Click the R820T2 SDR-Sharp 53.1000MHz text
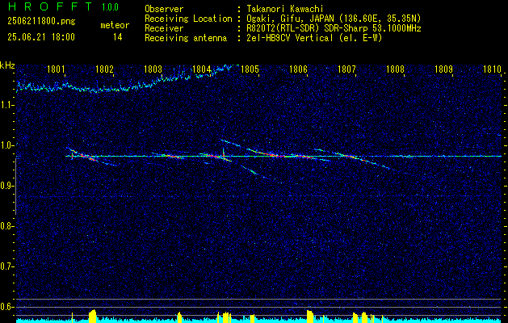The width and height of the screenshot is (508, 323). coord(334,28)
